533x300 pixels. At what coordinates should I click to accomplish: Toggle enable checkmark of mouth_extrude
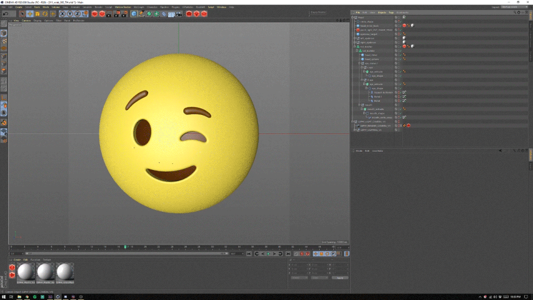point(401,109)
